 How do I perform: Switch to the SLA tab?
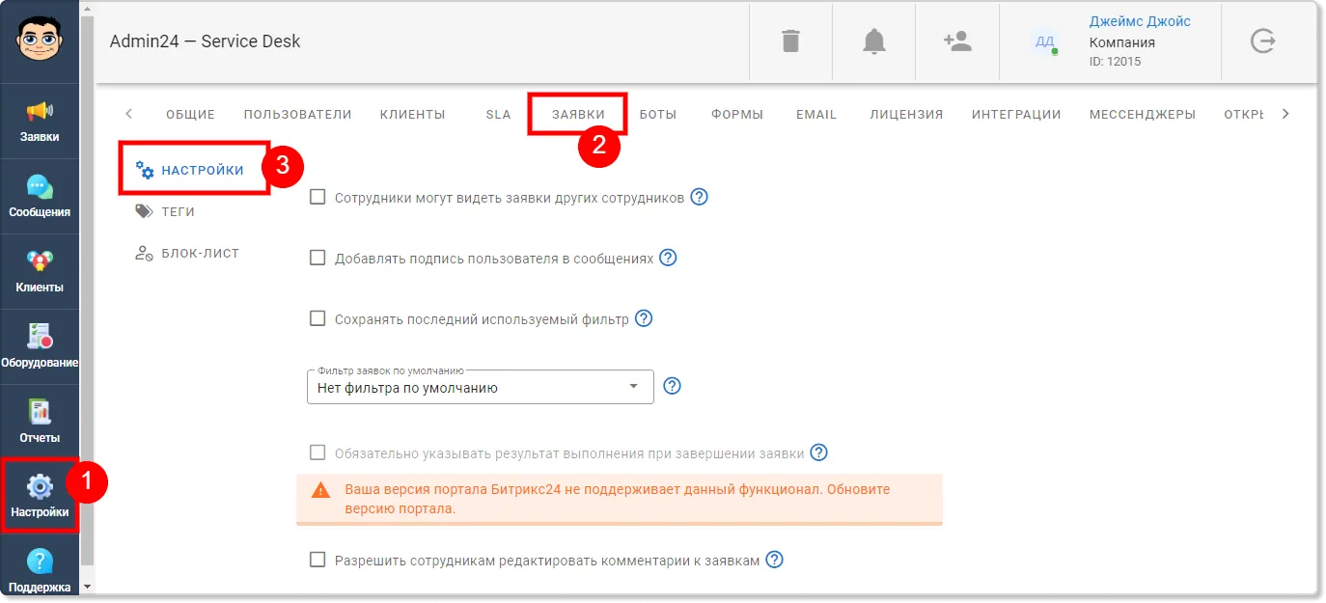[x=498, y=114]
